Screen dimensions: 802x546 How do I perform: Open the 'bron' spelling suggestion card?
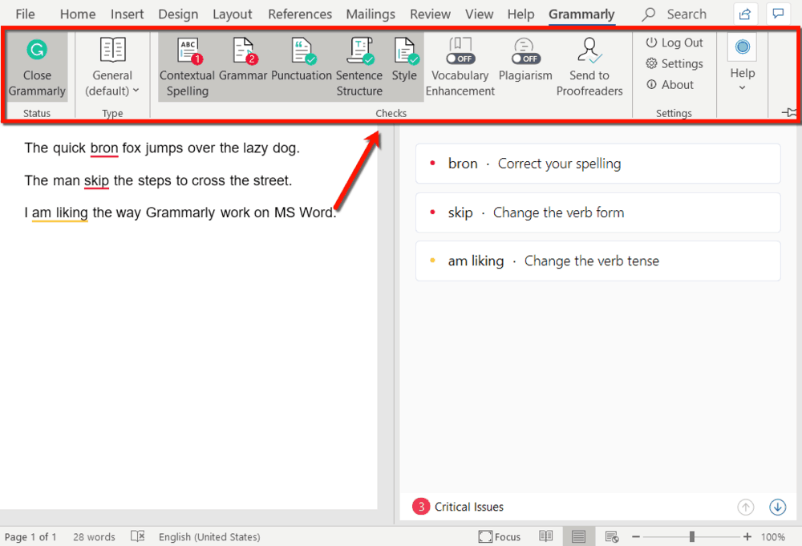598,164
